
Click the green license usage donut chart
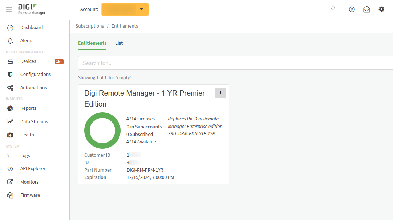tap(102, 131)
